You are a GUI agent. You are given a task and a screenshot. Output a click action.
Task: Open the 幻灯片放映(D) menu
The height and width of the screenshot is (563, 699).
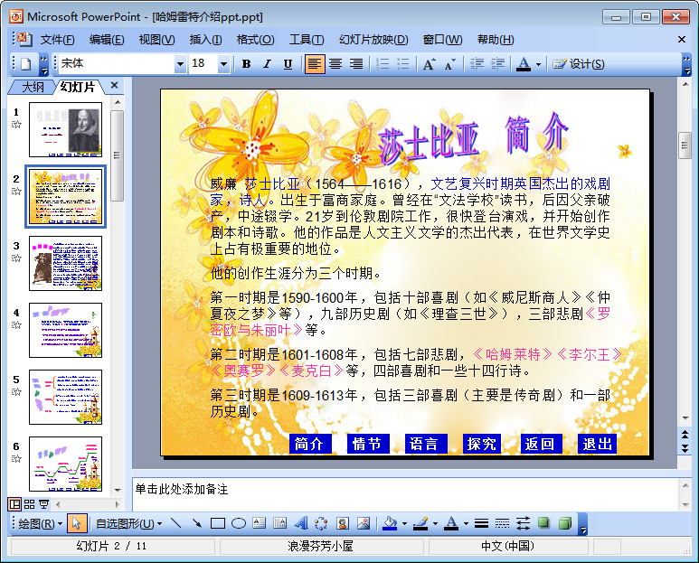[373, 40]
